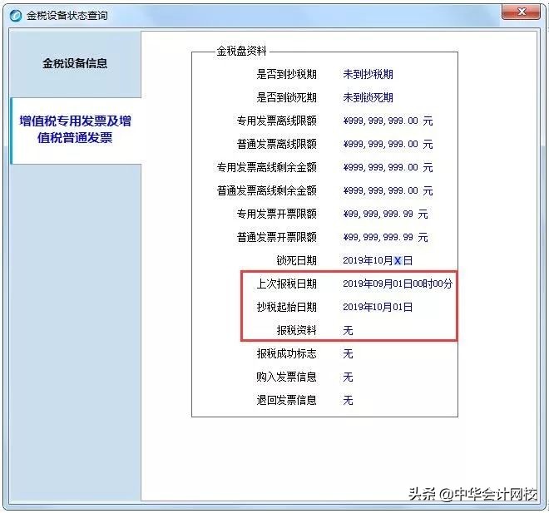Click the 上次报税日期 label
The width and height of the screenshot is (549, 513).
tap(286, 284)
